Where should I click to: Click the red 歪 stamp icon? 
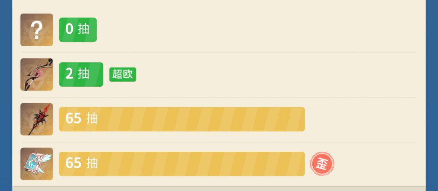click(322, 164)
